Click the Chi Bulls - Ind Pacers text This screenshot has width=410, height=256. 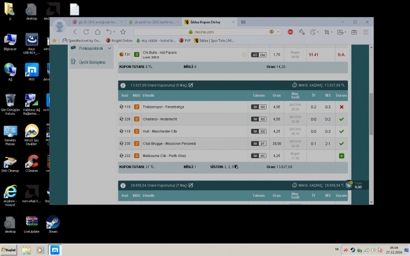(159, 53)
